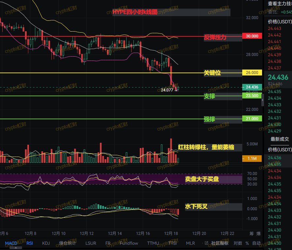Click ask price 24.440 in order book
292x250 pixels.
275,48
